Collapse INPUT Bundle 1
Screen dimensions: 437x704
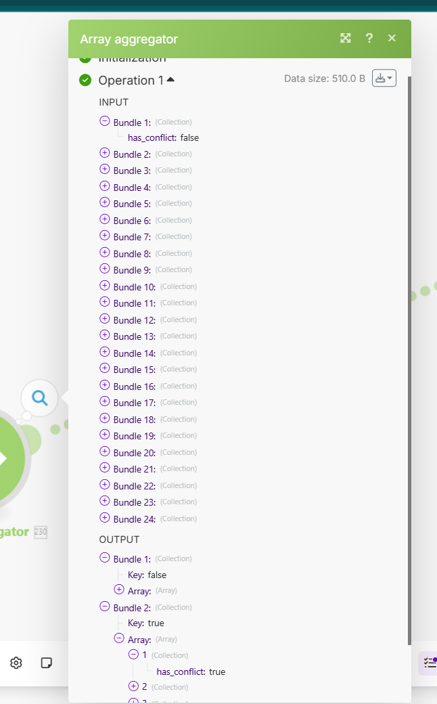[x=105, y=121]
